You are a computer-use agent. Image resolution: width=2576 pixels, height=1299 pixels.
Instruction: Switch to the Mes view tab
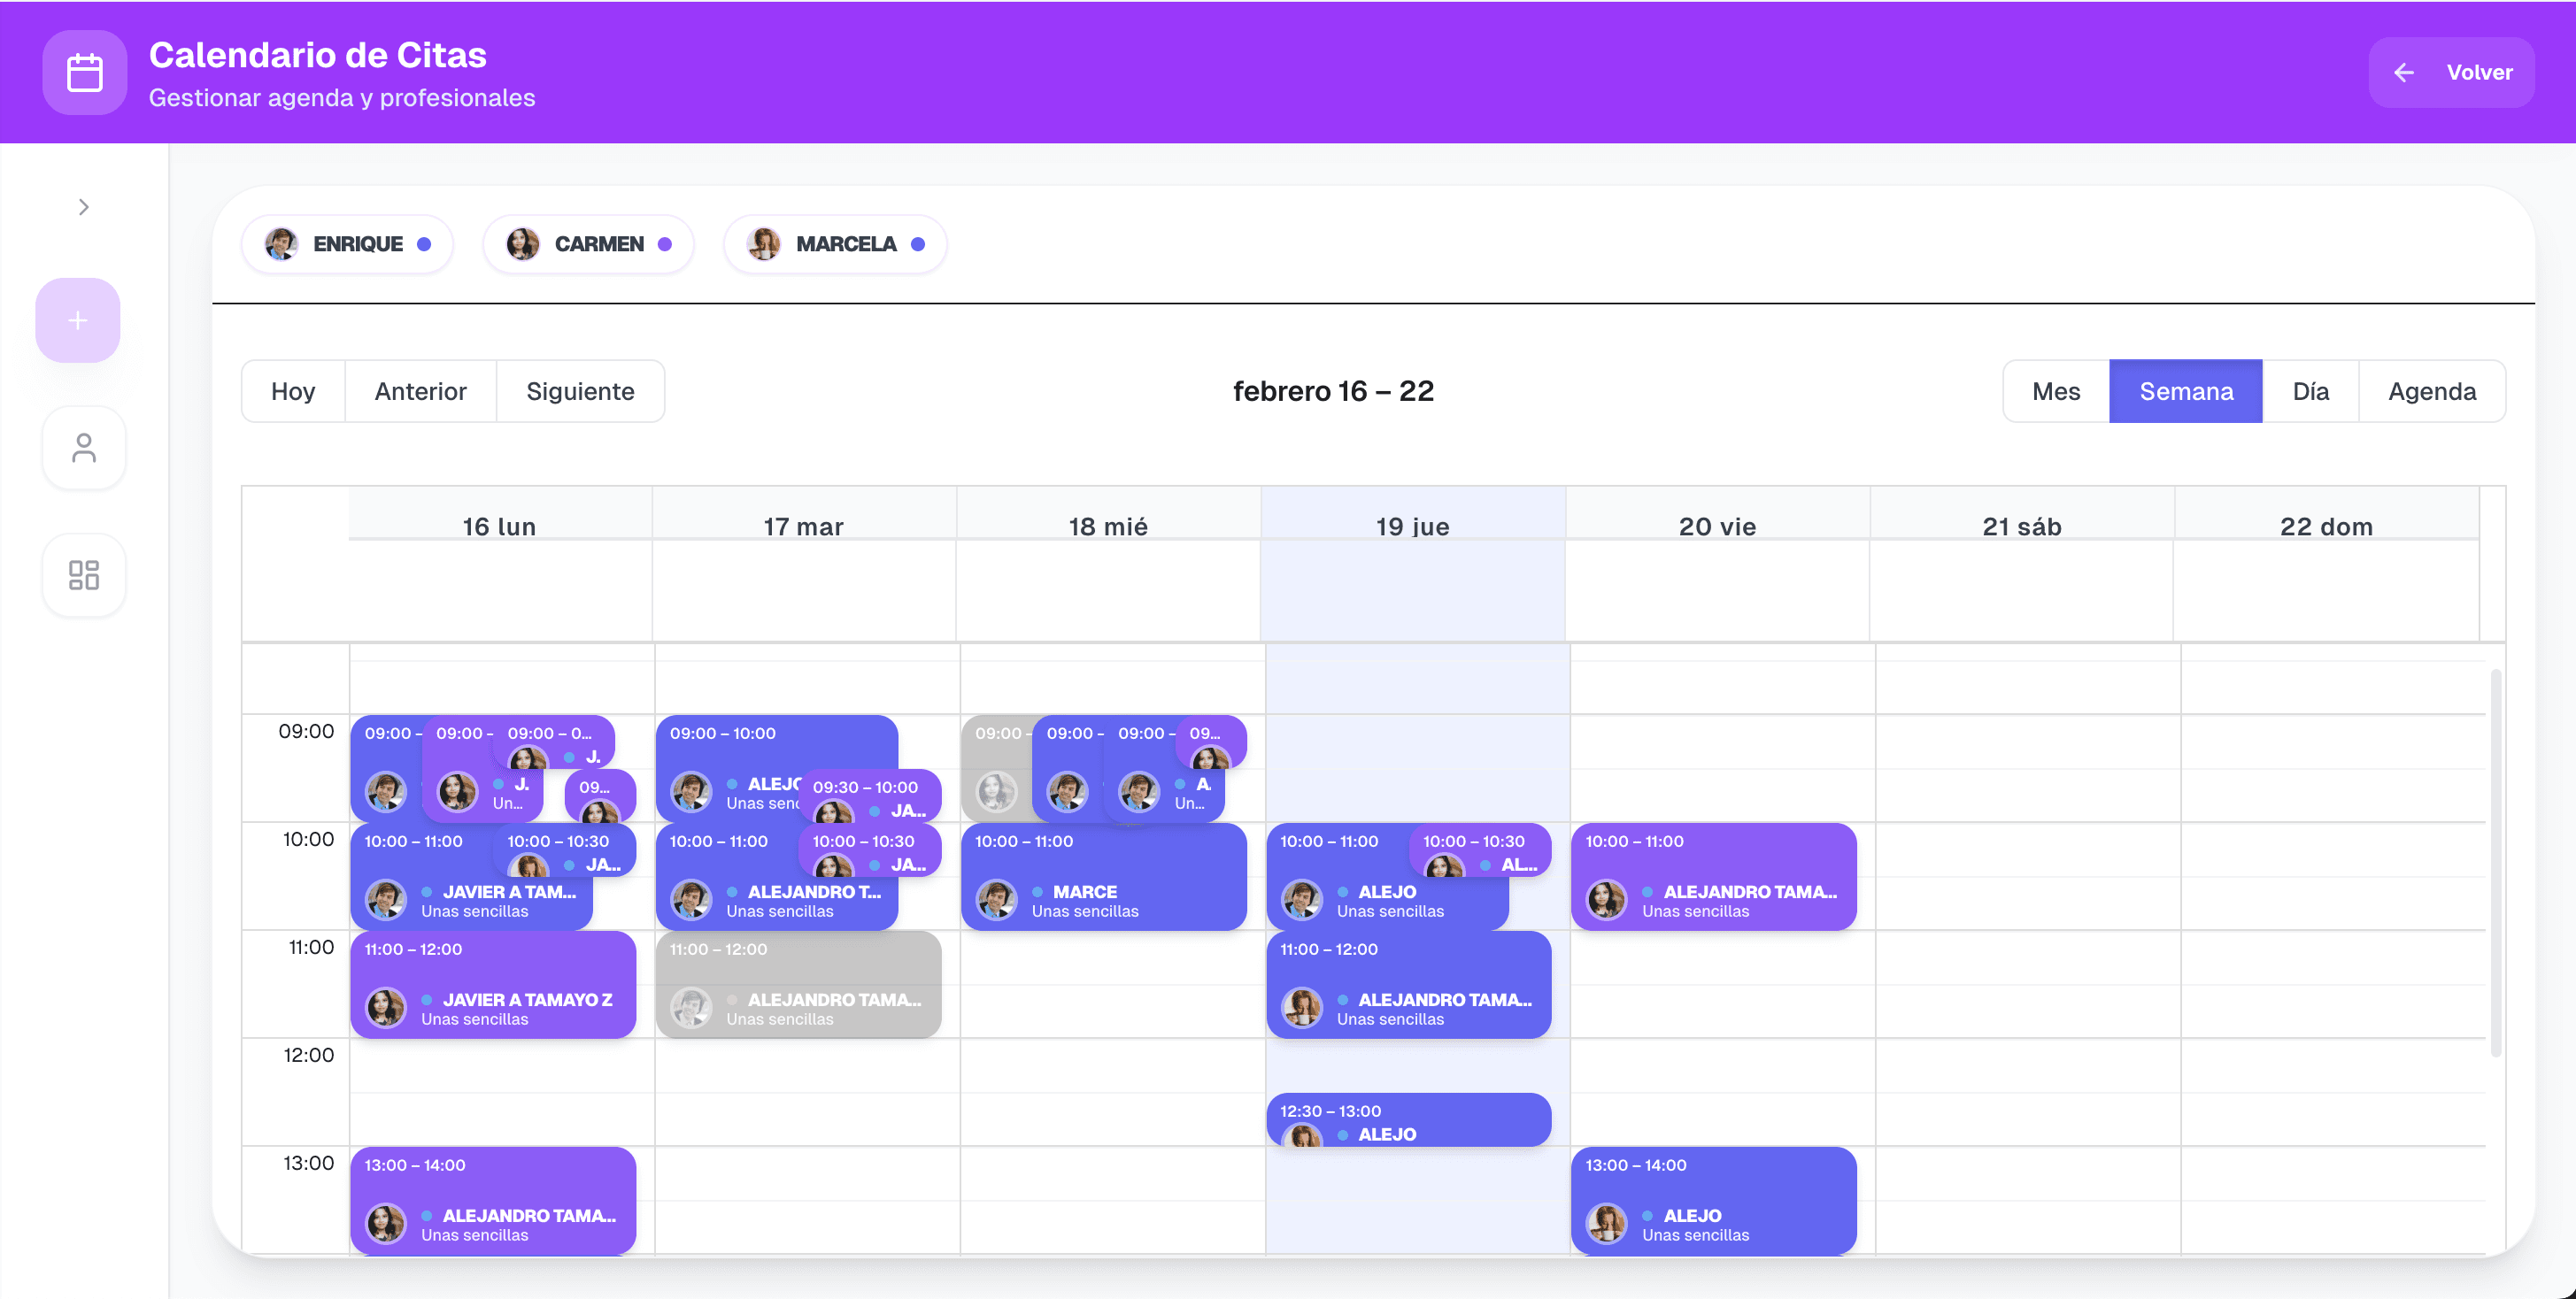coord(2056,391)
